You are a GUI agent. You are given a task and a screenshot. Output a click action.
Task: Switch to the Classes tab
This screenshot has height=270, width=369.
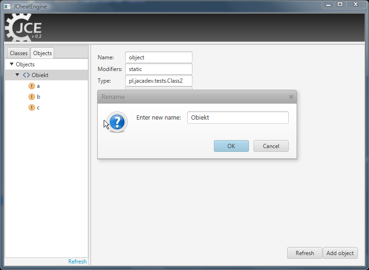coord(18,53)
